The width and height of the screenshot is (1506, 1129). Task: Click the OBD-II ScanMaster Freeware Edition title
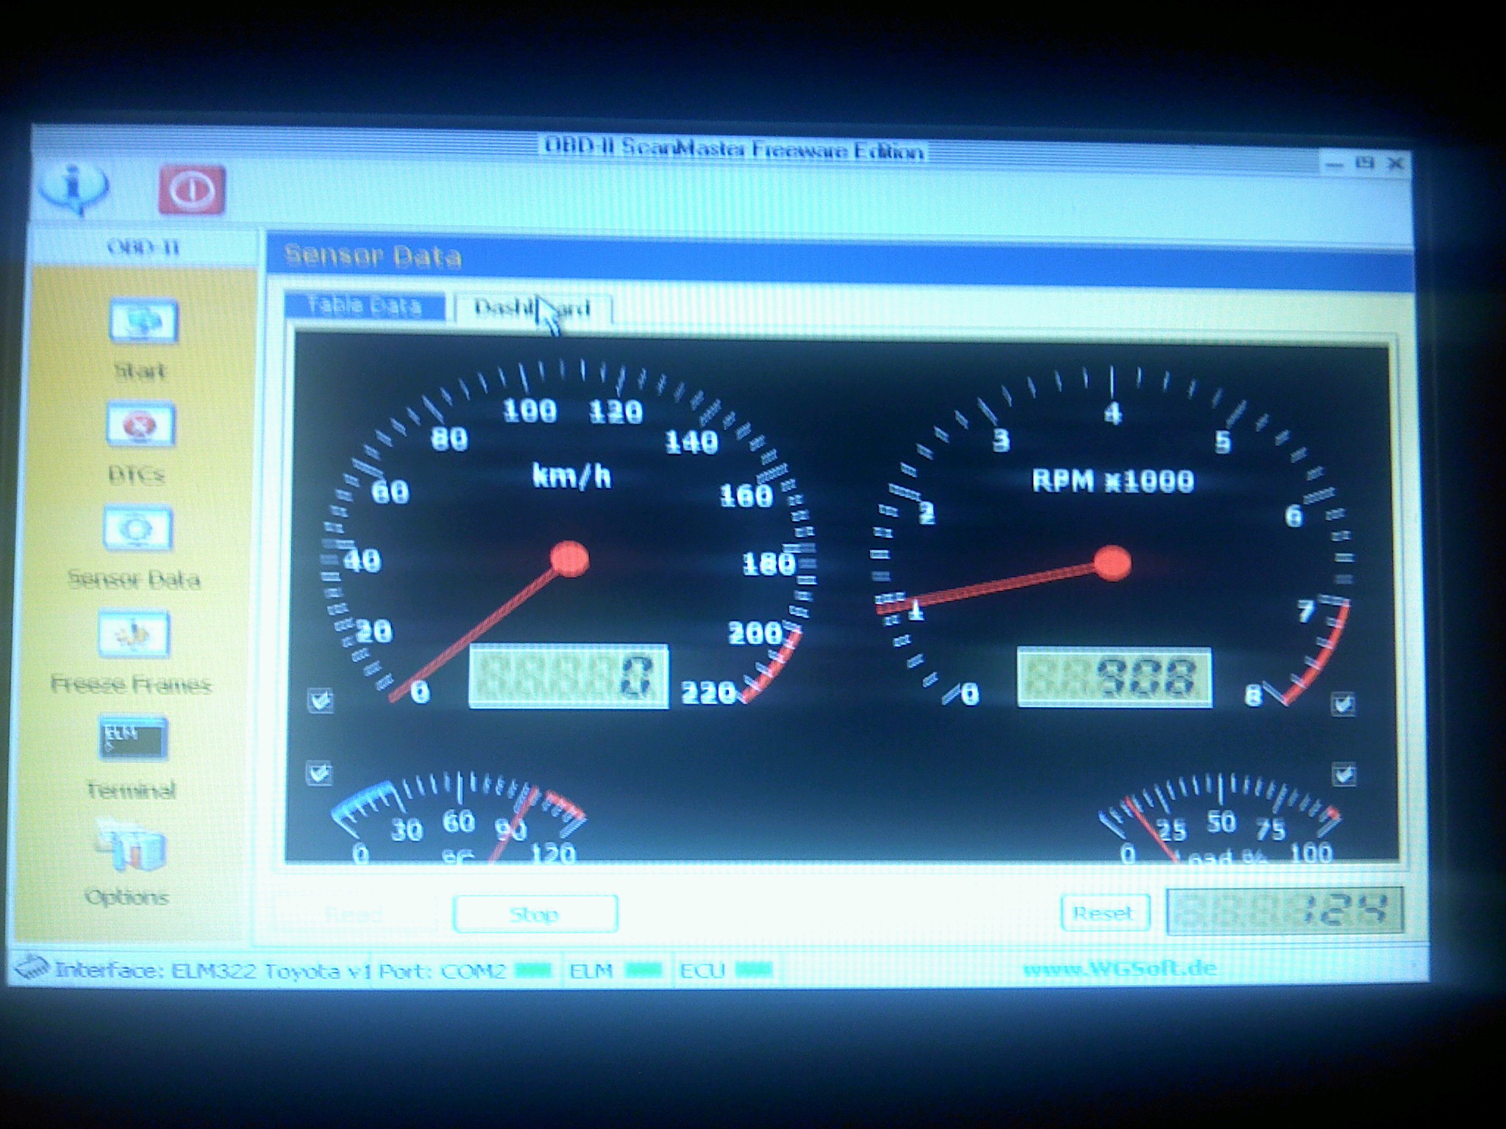coord(733,149)
